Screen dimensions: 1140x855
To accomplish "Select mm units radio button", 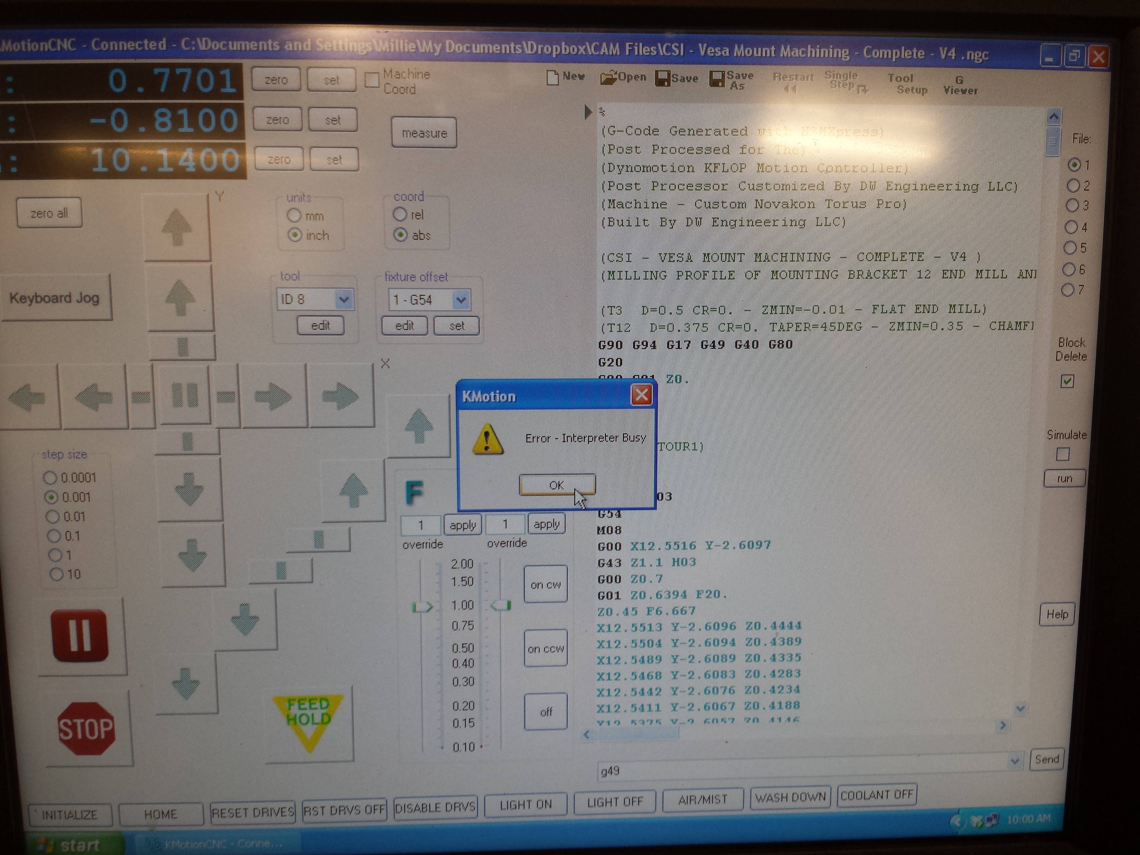I will [294, 215].
